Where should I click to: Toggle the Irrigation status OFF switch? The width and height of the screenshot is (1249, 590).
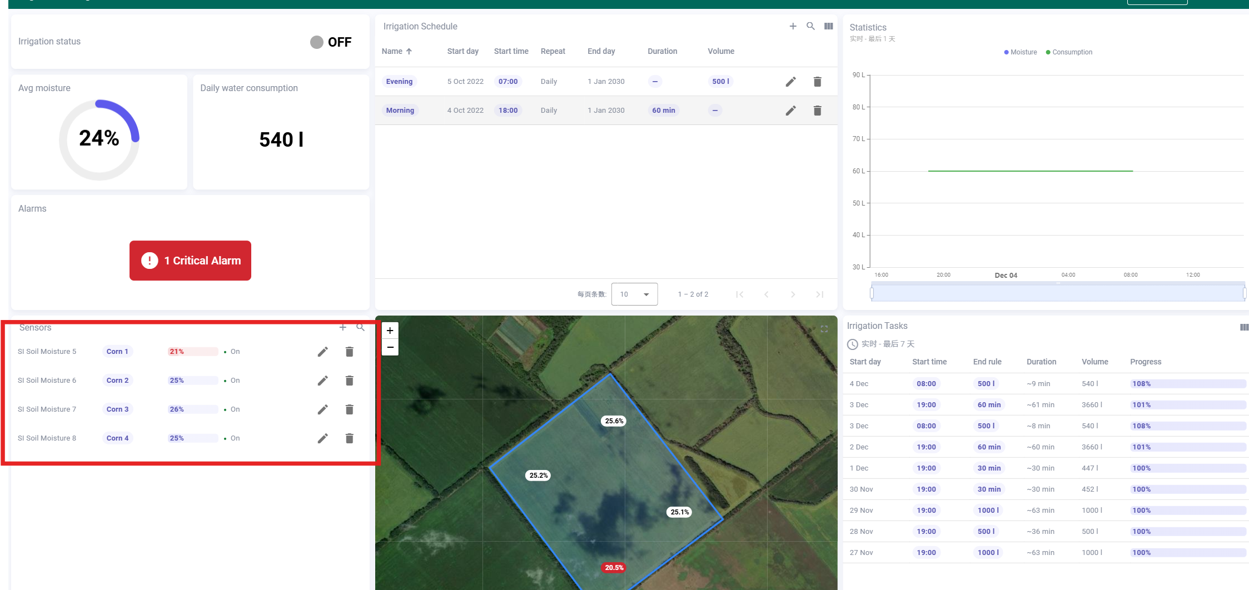coord(317,42)
